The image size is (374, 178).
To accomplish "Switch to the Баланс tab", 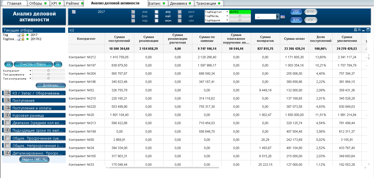I will [x=156, y=4].
